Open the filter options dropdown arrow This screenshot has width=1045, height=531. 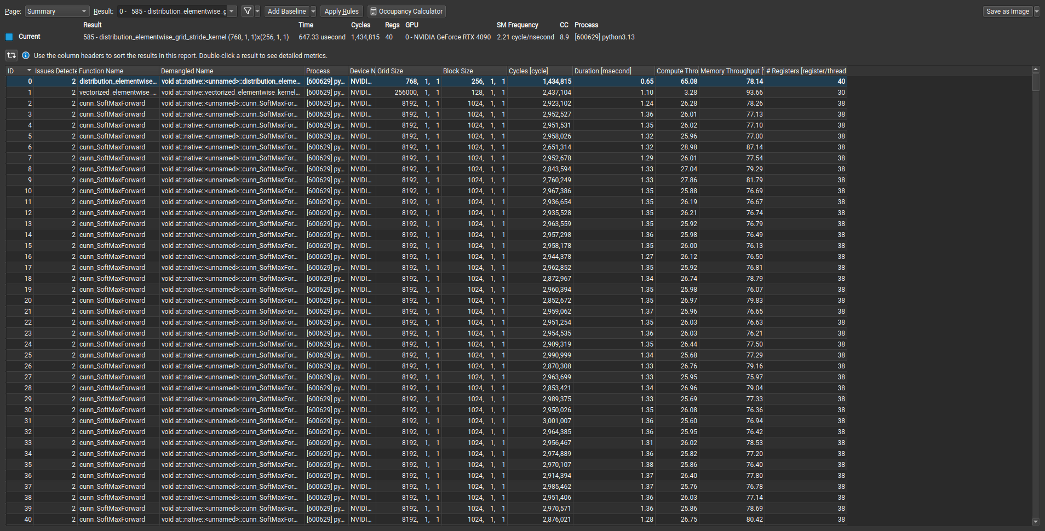pyautogui.click(x=257, y=11)
